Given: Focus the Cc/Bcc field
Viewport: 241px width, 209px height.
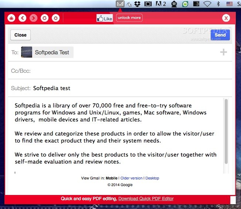Looking at the screenshot, I should 120,71.
